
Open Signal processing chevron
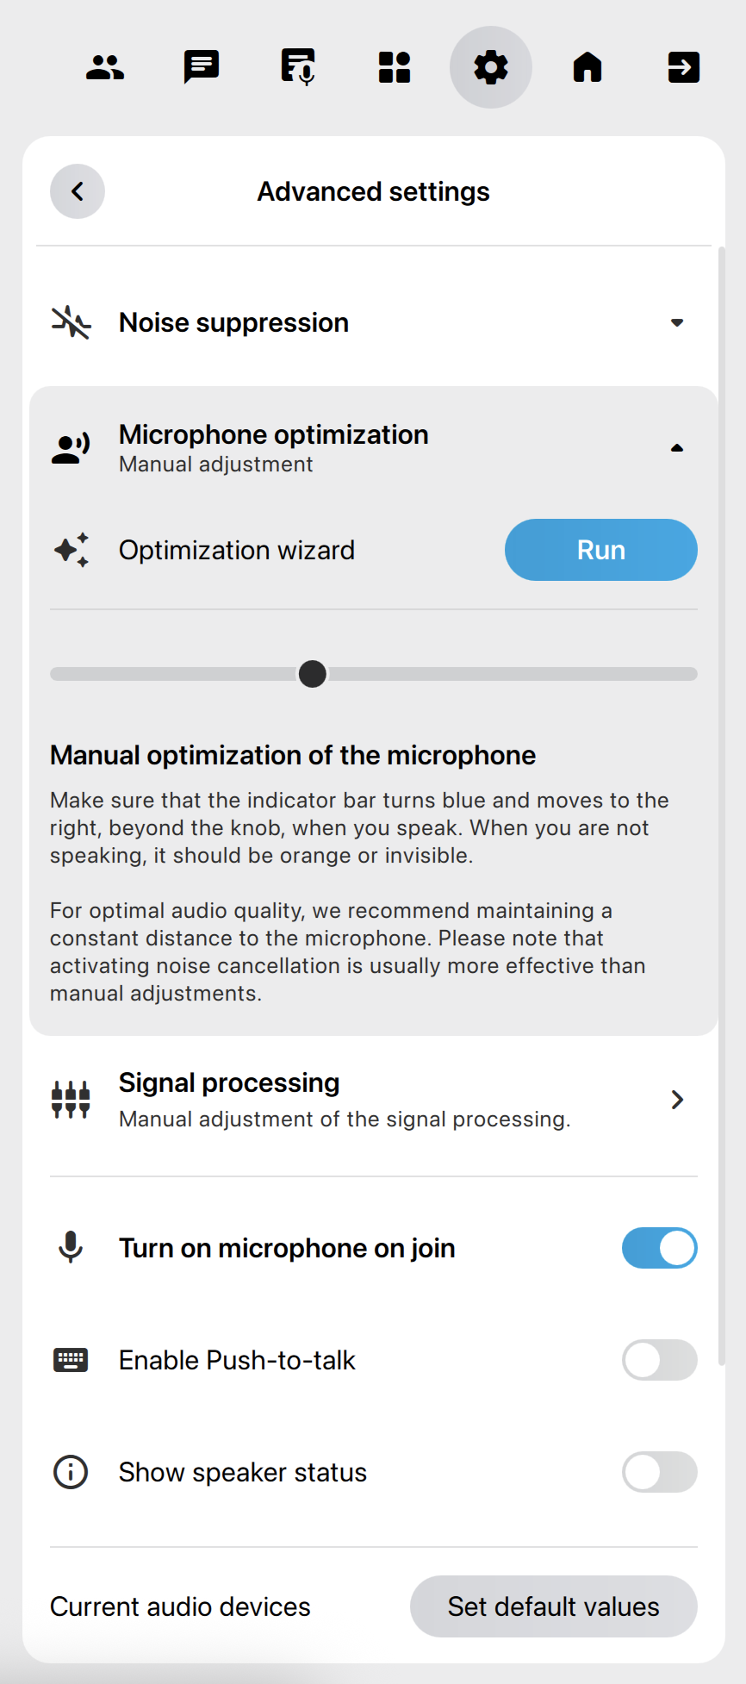pos(677,1100)
